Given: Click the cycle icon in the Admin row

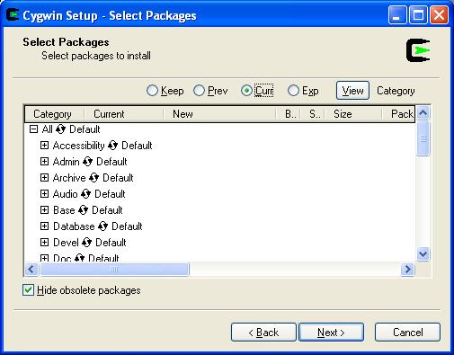Looking at the screenshot, I should [x=87, y=162].
